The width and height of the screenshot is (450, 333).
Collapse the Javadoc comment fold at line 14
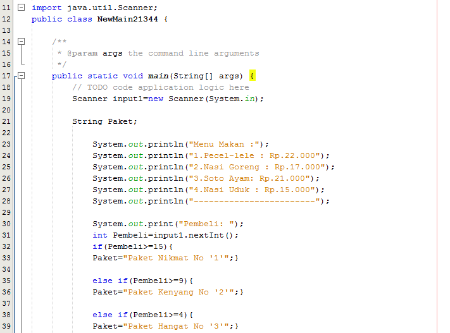22,42
